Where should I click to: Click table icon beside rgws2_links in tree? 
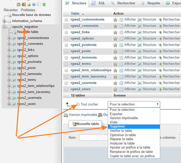pos(14,50)
